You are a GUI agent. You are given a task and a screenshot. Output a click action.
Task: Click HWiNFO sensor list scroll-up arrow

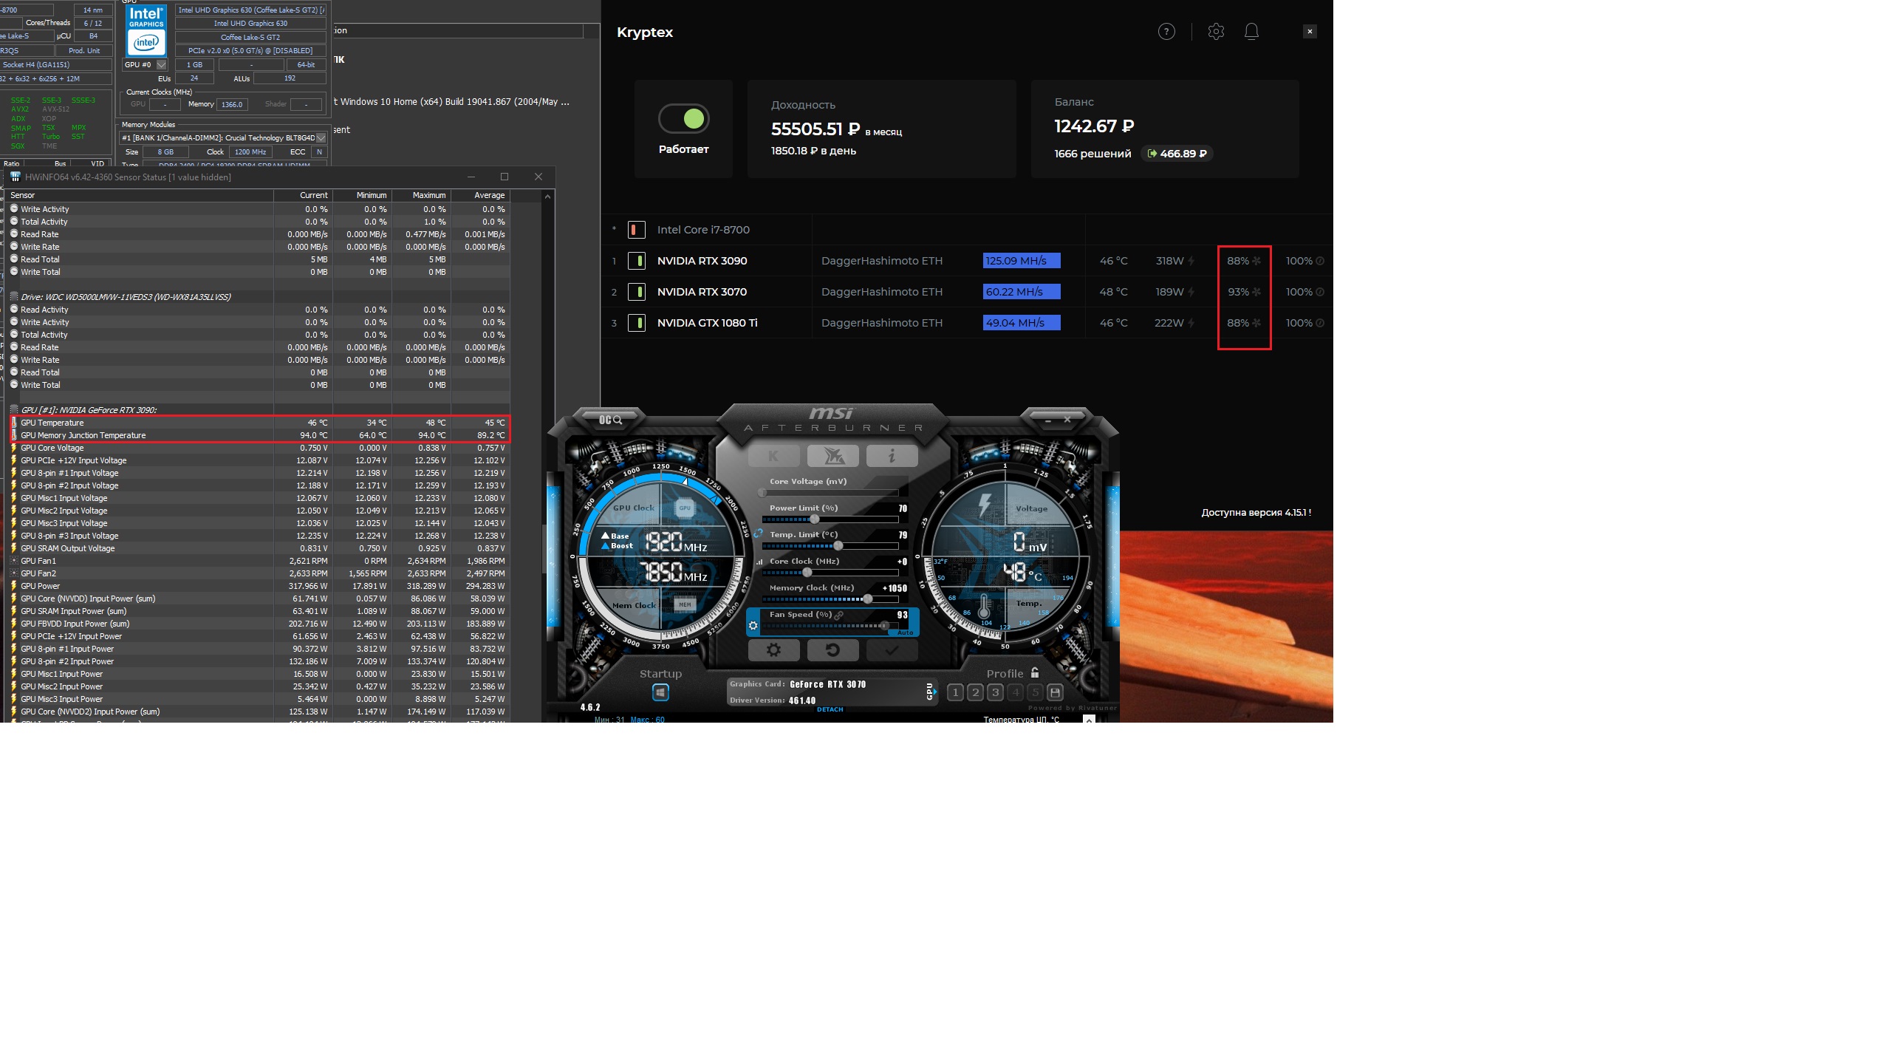[547, 197]
